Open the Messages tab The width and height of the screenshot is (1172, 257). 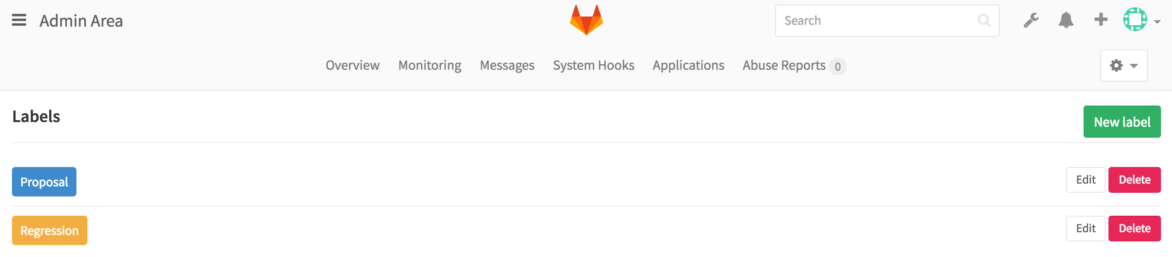[x=507, y=66]
